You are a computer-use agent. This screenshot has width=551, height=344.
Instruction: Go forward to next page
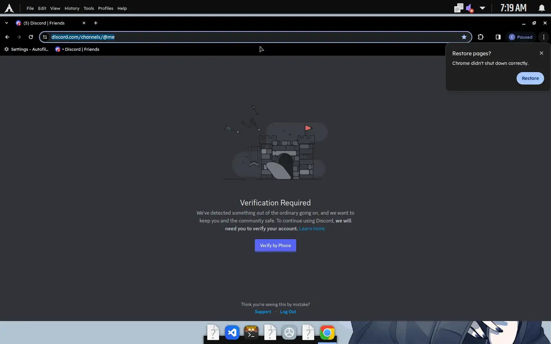(x=19, y=37)
